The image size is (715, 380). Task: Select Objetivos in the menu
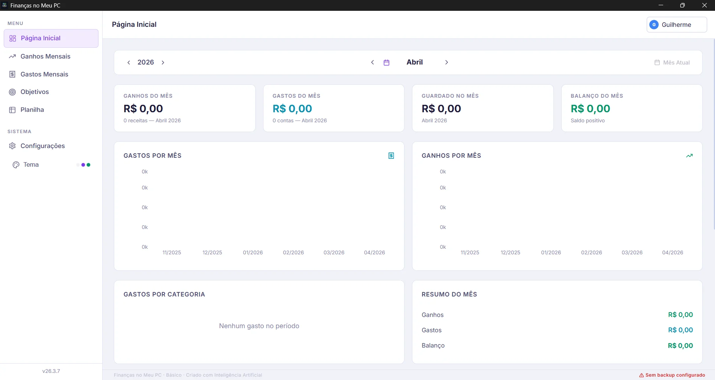[x=35, y=92]
